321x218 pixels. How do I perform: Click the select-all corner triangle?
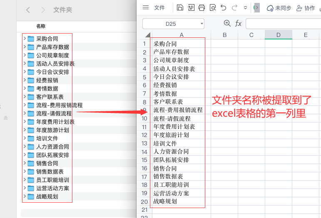tap(148, 35)
